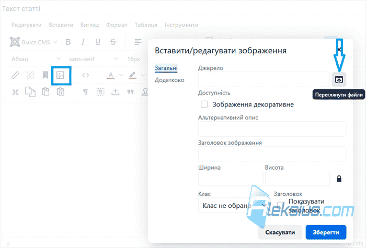The width and height of the screenshot is (366, 248).
Task: Click the insert image icon
Action: [x=61, y=75]
